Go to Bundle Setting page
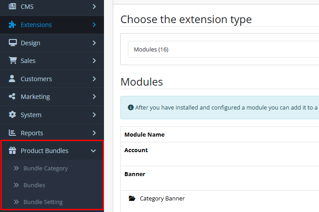The image size is (319, 212). tap(43, 202)
